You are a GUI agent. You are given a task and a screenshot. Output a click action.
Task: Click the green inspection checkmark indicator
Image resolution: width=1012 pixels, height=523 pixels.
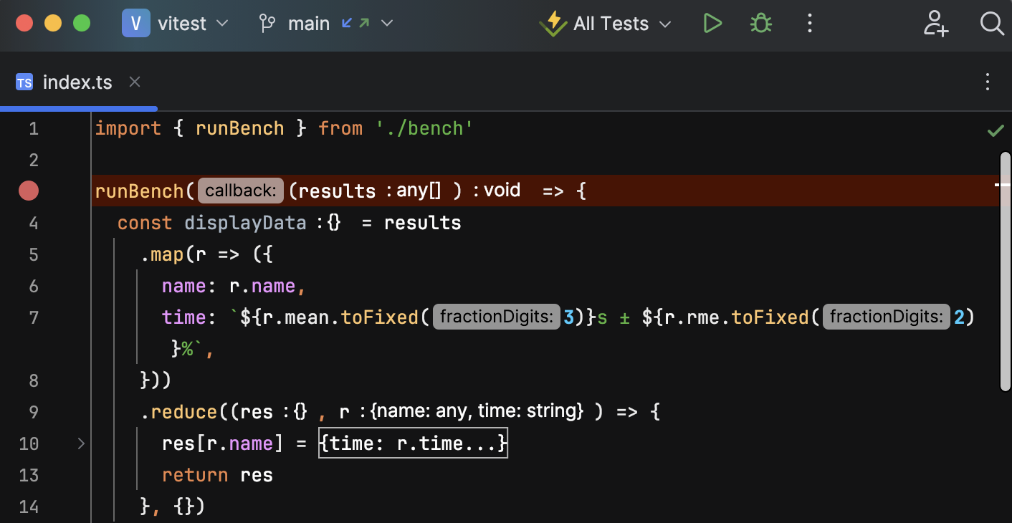click(995, 130)
